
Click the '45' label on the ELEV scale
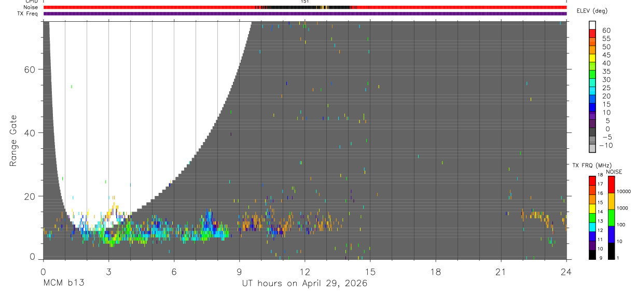pos(606,55)
